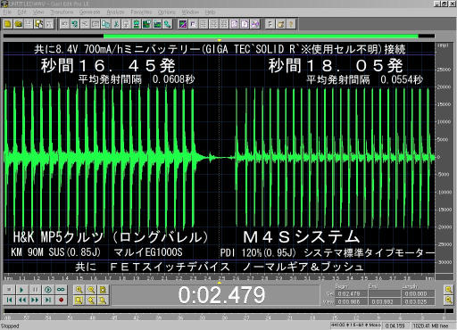Click the 0:02.479 time display
457x330 pixels.
pos(221,295)
